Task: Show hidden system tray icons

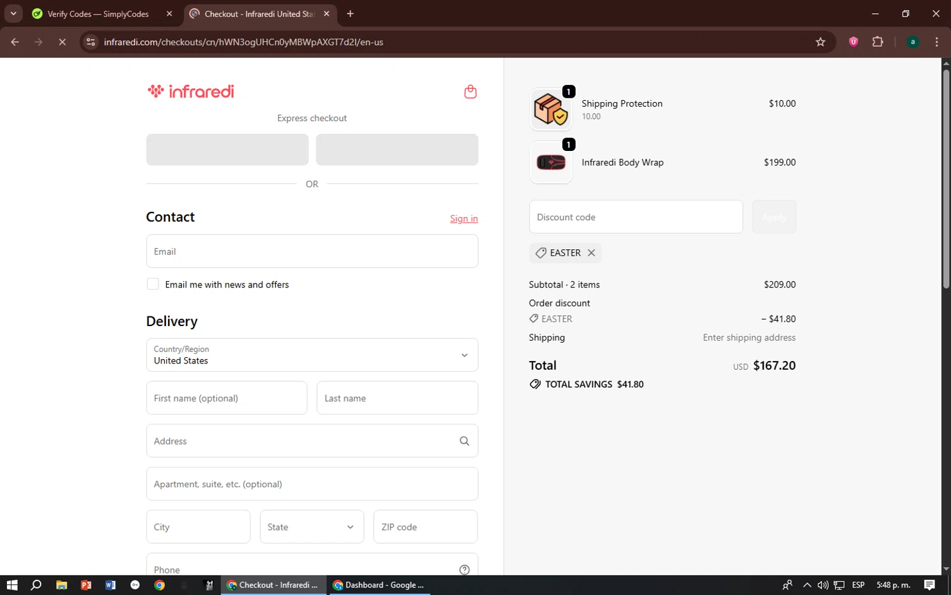Action: coord(806,585)
